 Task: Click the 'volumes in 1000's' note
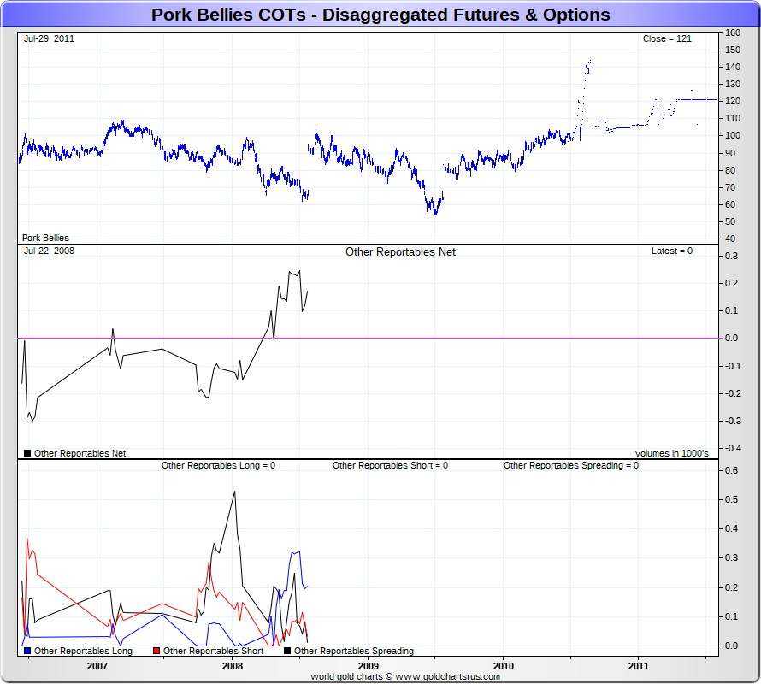(672, 453)
